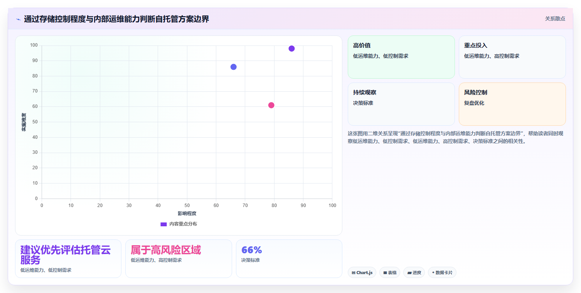Click 低运维能力、低控制需求 under 高价值
This screenshot has width=581, height=293.
pyautogui.click(x=381, y=56)
